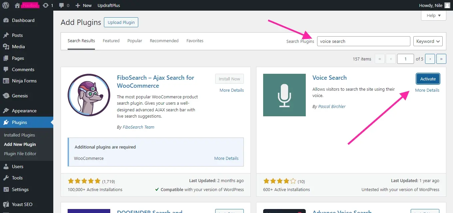
Task: Open More Details for required WooCommerce
Action: [x=226, y=159]
